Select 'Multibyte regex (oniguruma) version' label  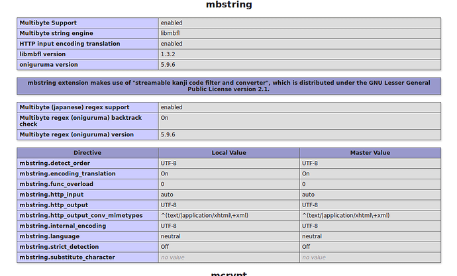coord(87,134)
